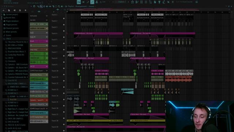
Task: Open the Mixer from top toolbar
Action: [x=146, y=2]
